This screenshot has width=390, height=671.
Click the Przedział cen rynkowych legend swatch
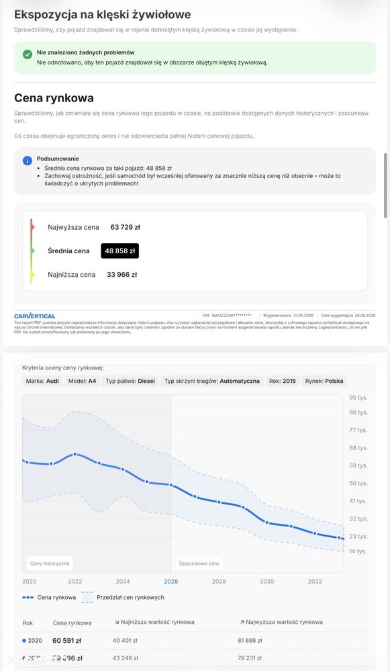(87, 597)
